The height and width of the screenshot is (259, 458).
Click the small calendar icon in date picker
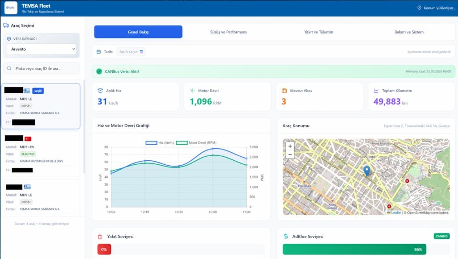tap(141, 52)
